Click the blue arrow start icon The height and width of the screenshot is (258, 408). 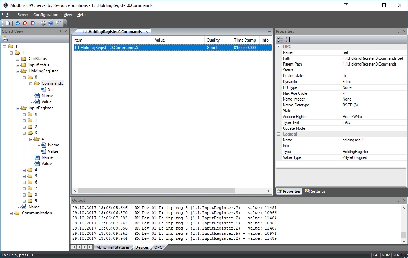point(18,23)
